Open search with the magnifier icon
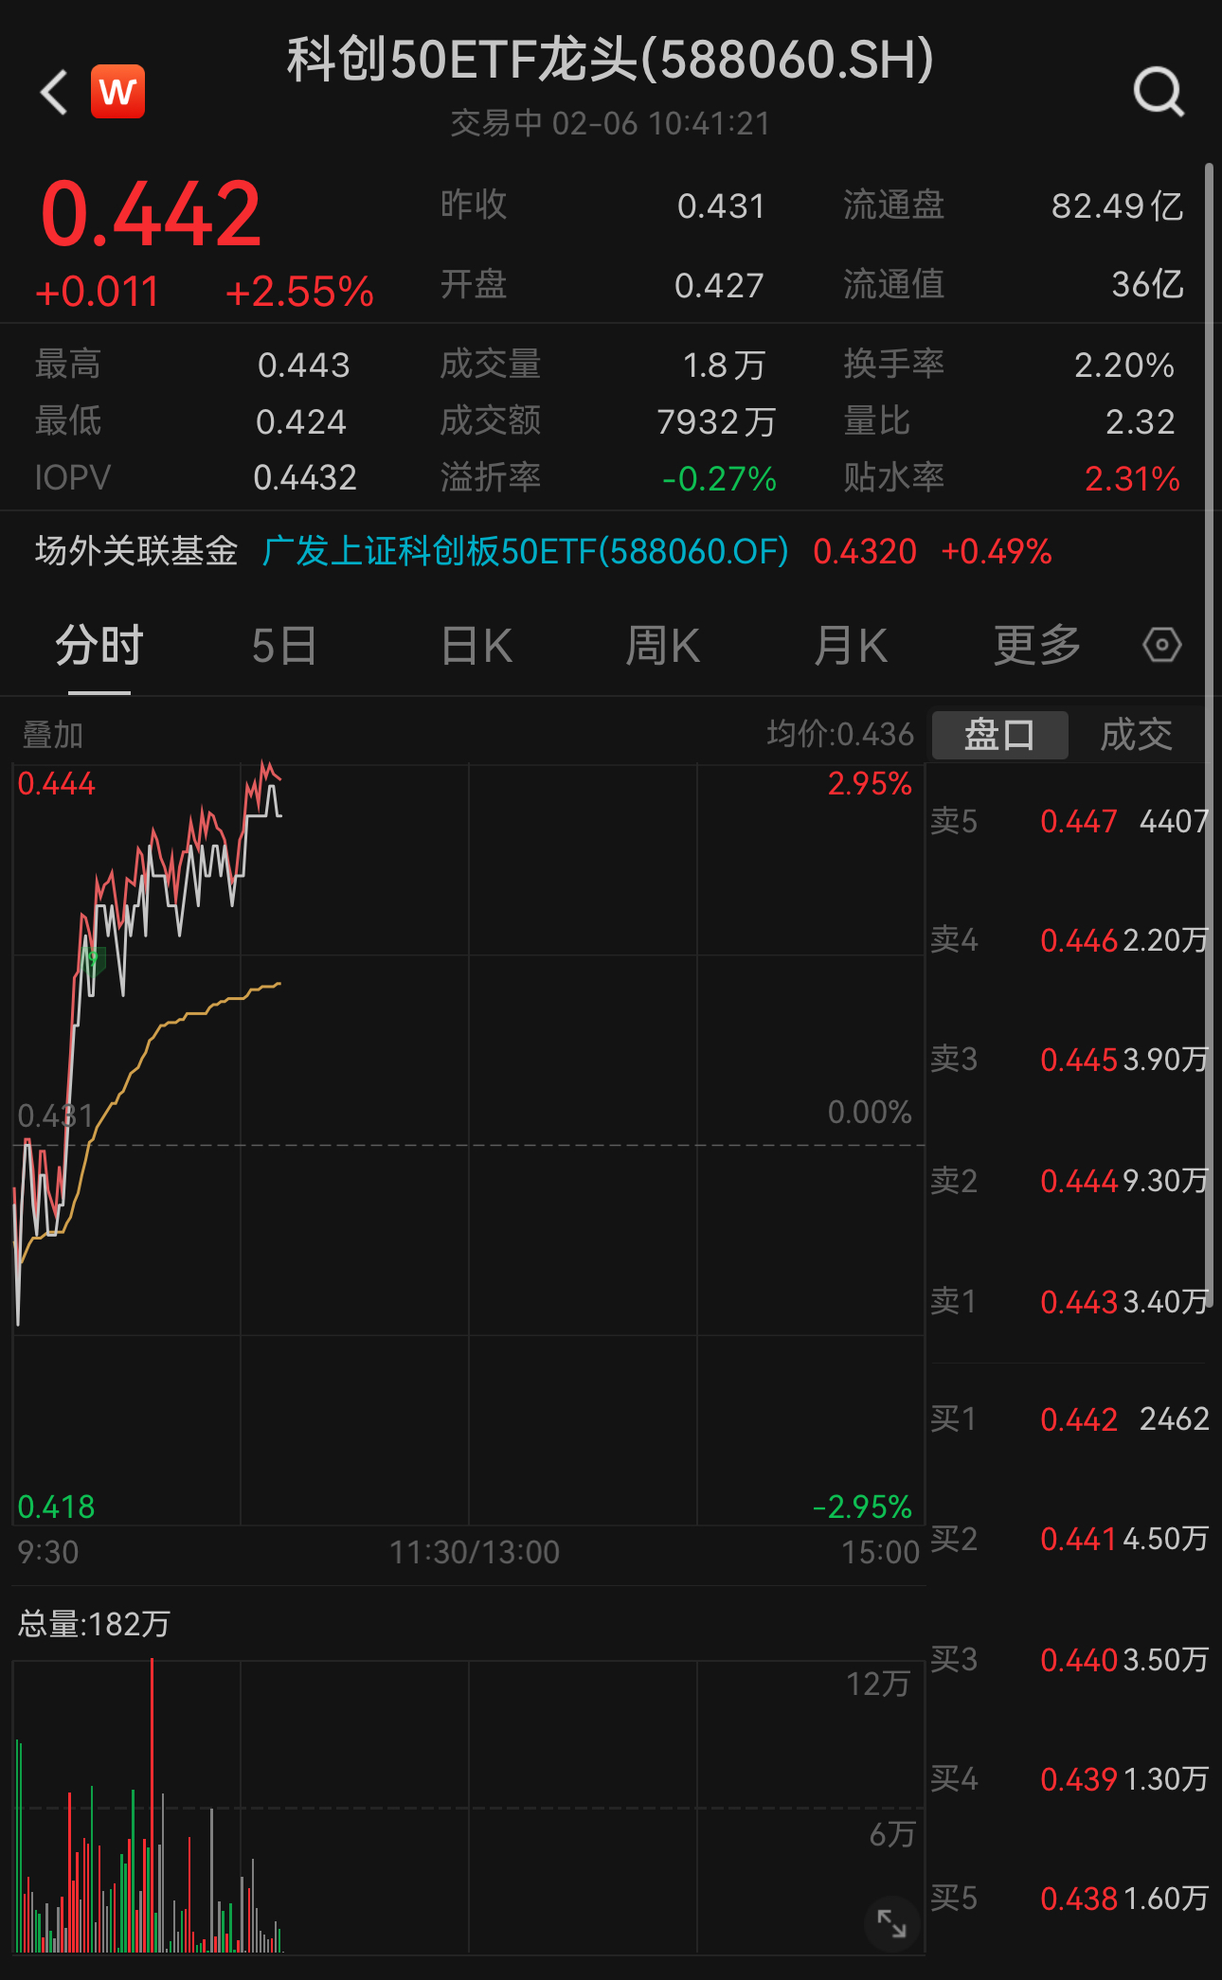 (x=1159, y=92)
